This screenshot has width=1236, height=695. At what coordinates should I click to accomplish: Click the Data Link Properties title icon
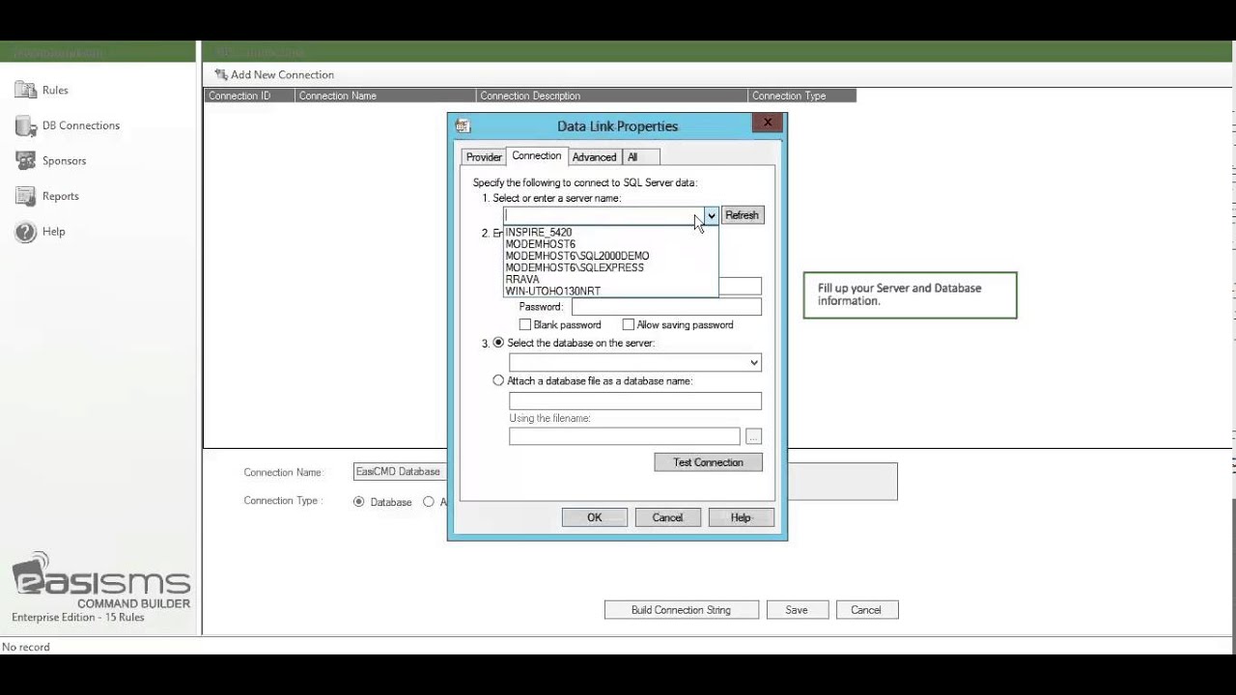coord(463,125)
